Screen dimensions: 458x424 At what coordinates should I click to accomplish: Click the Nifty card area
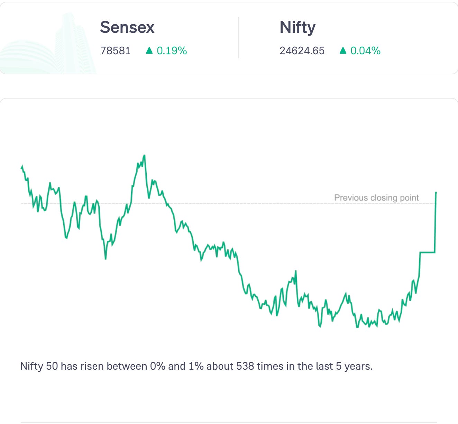(348, 38)
